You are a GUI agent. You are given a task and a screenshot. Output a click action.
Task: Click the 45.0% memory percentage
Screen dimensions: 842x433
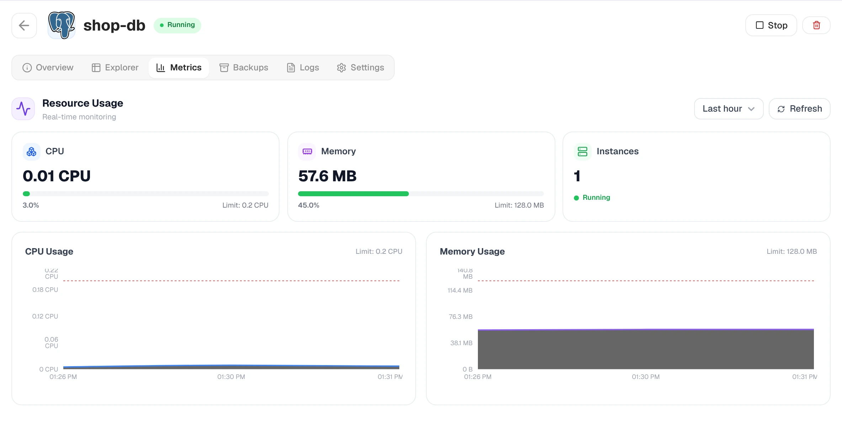point(309,205)
